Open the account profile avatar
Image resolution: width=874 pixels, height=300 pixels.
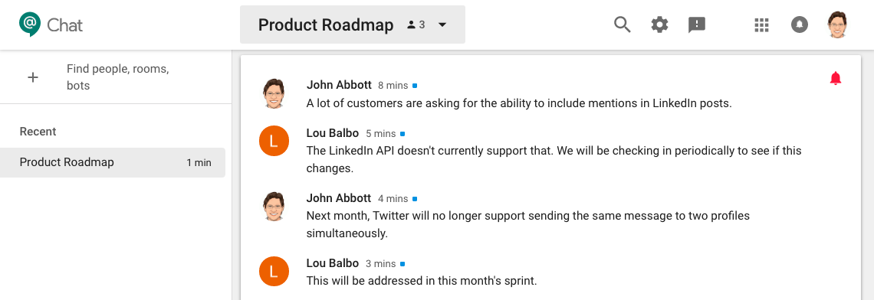(x=837, y=24)
